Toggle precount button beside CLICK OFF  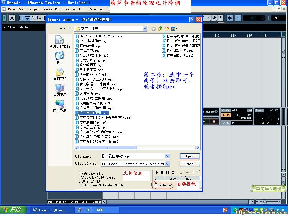click(x=249, y=110)
